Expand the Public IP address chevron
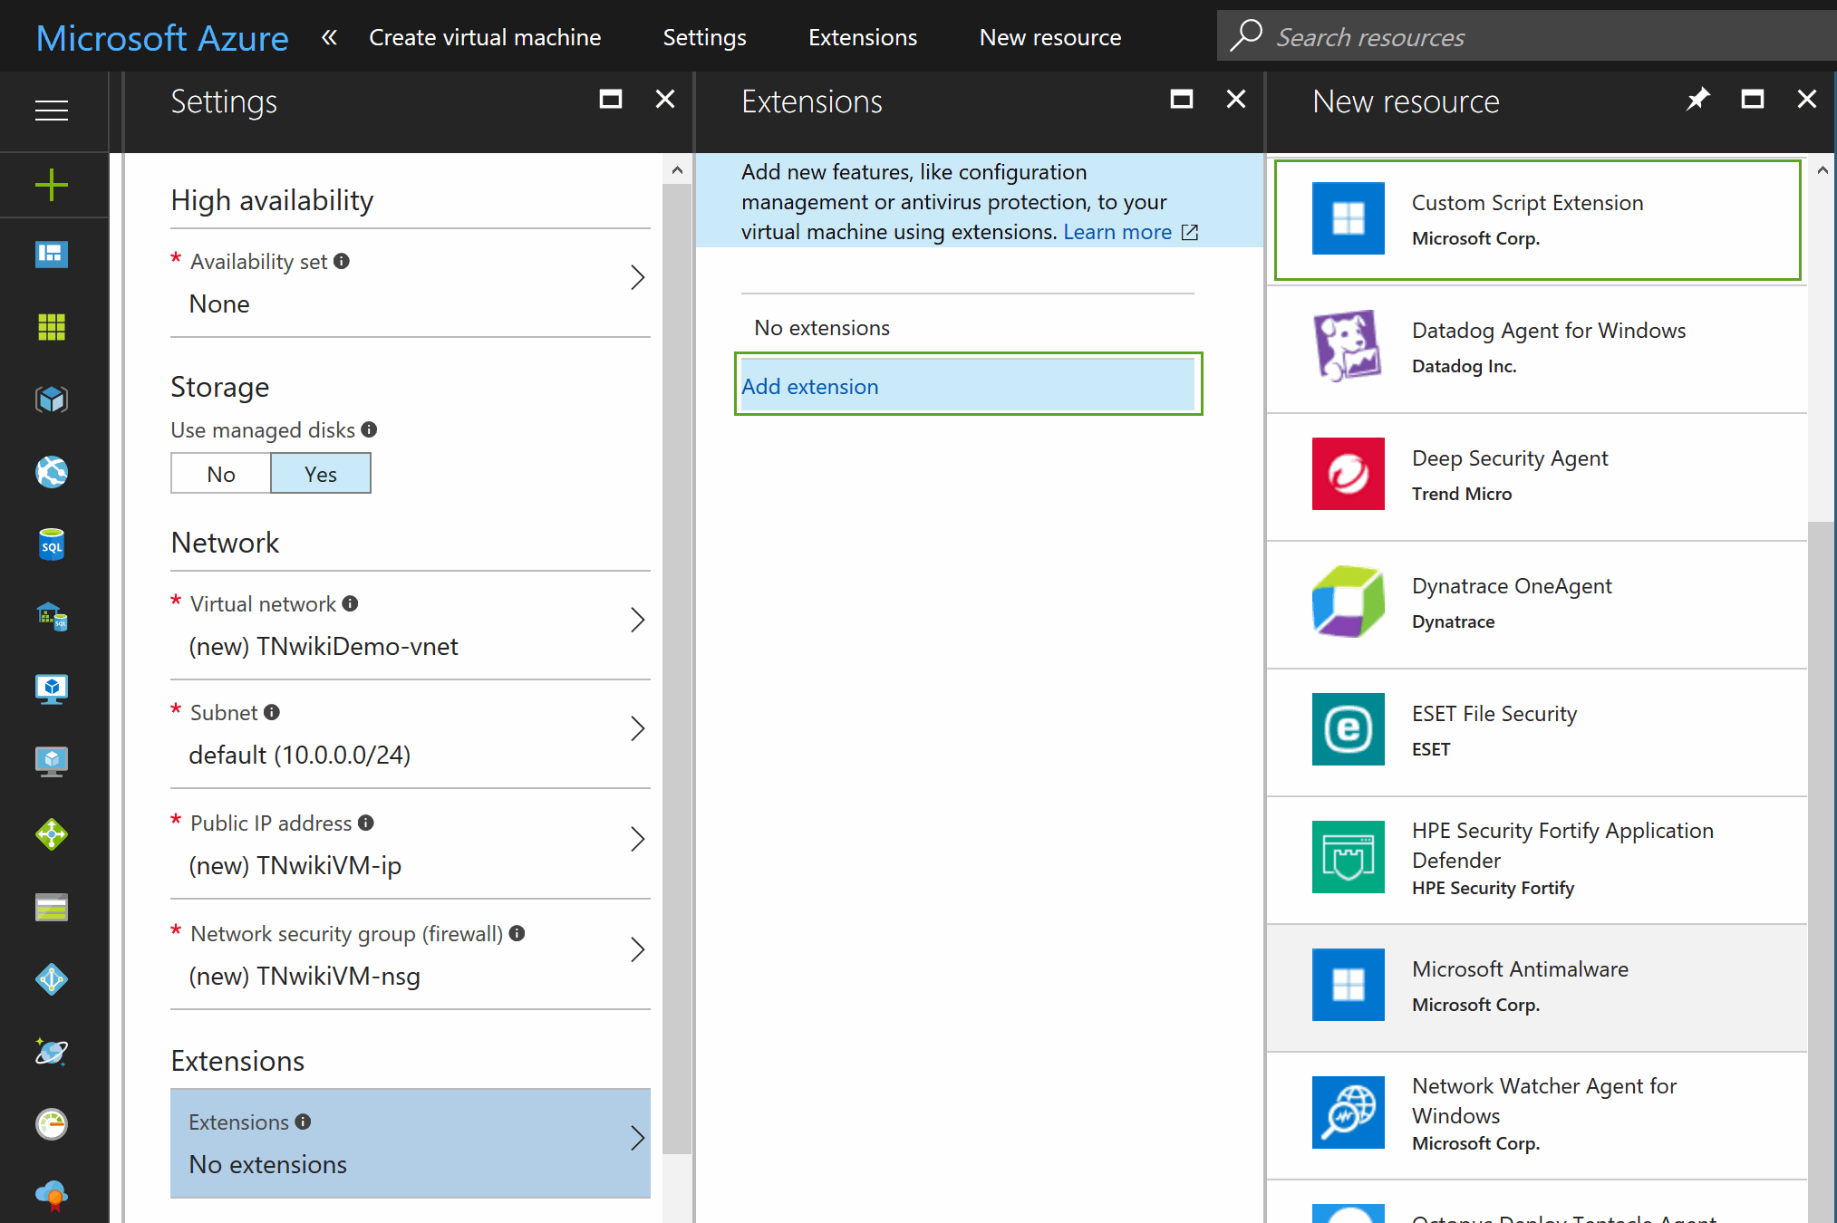Viewport: 1837px width, 1223px height. 638,839
